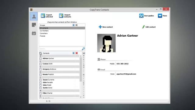Click CopyTrans app icon in title bar
195x110 pixels.
[x=31, y=9]
